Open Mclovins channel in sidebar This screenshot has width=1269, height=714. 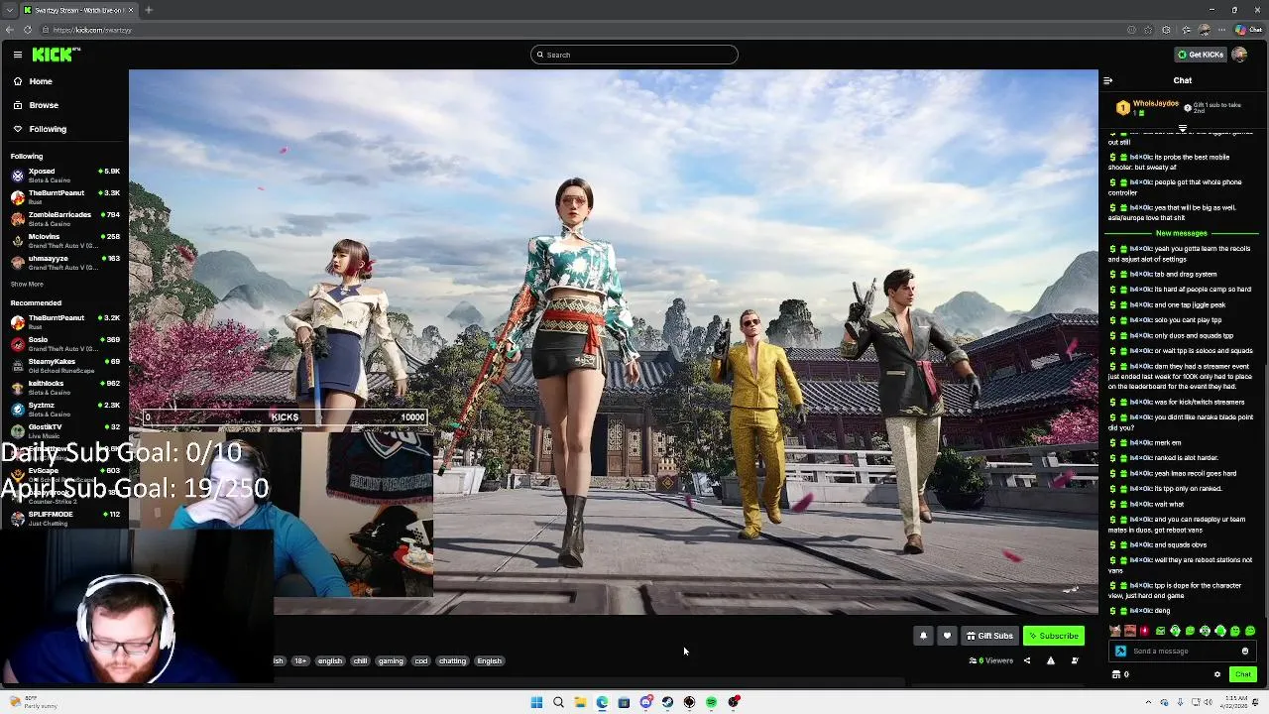point(64,240)
